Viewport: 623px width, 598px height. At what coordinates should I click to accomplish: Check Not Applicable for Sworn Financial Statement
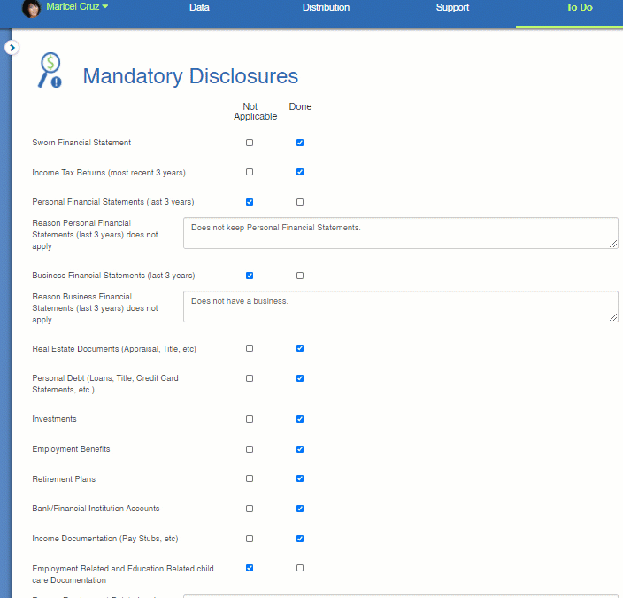point(250,143)
